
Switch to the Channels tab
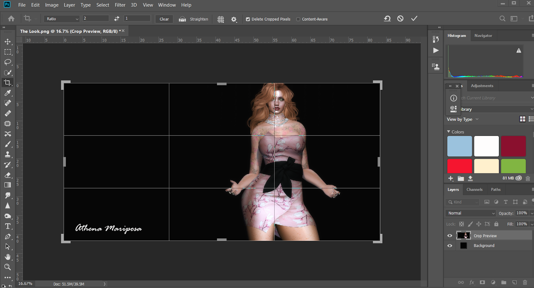(x=474, y=189)
